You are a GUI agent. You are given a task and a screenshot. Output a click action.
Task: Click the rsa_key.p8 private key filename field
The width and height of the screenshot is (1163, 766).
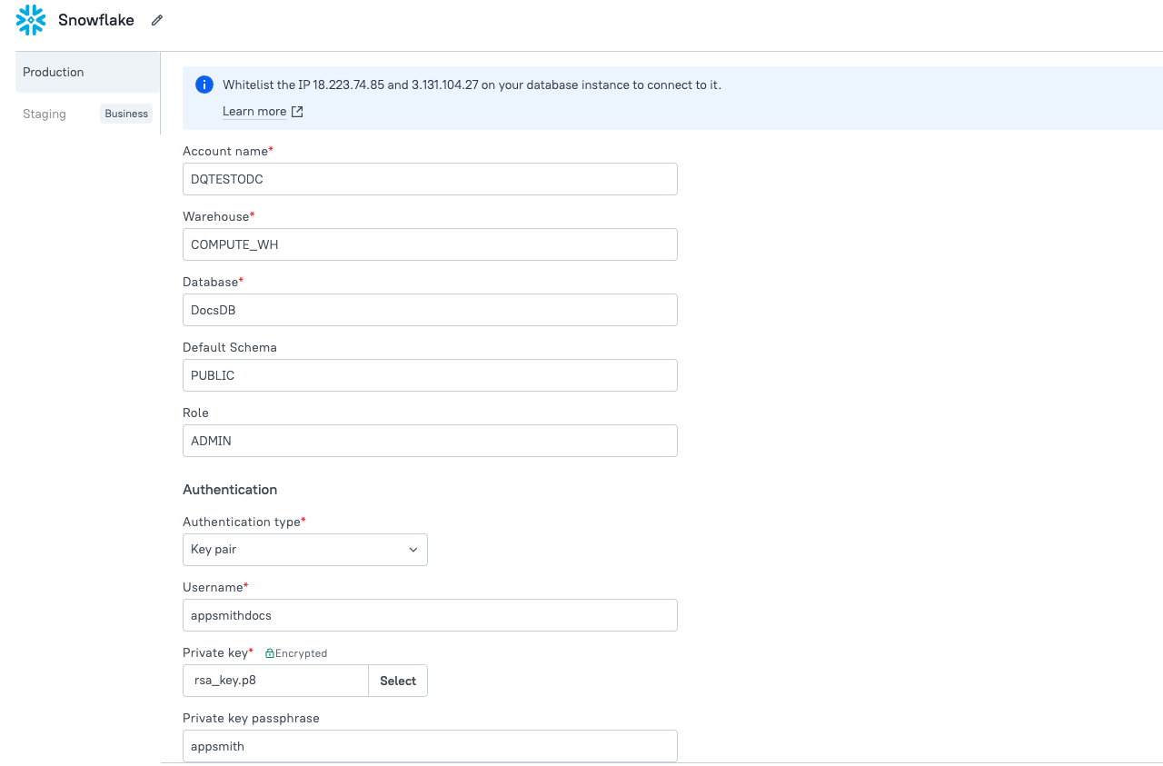pyautogui.click(x=275, y=680)
